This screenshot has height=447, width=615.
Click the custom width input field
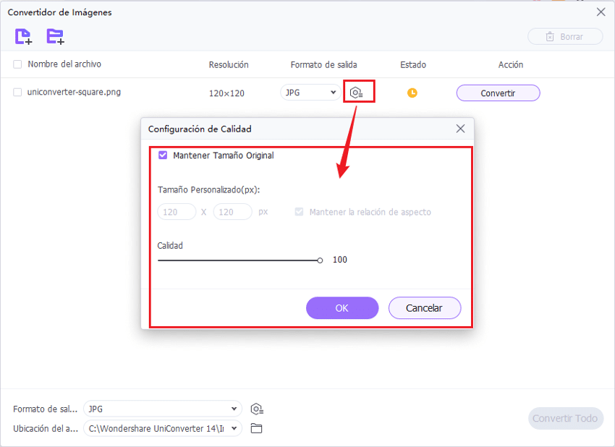(177, 212)
